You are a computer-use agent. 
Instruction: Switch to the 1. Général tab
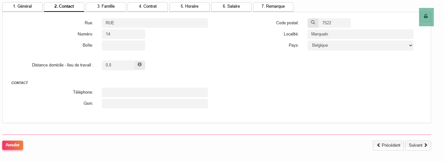click(22, 6)
